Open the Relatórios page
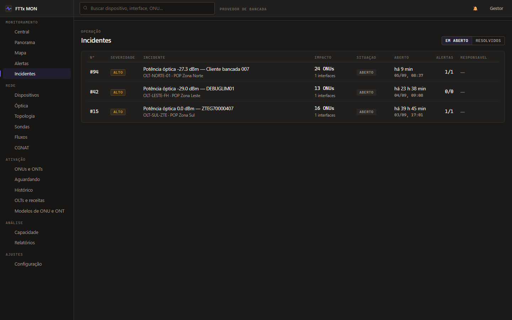 [37, 243]
